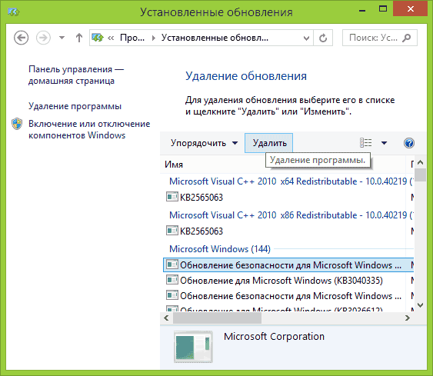Click the Установленные обновл... breadcrumb segment
This screenshot has height=376, width=433.
[x=215, y=38]
